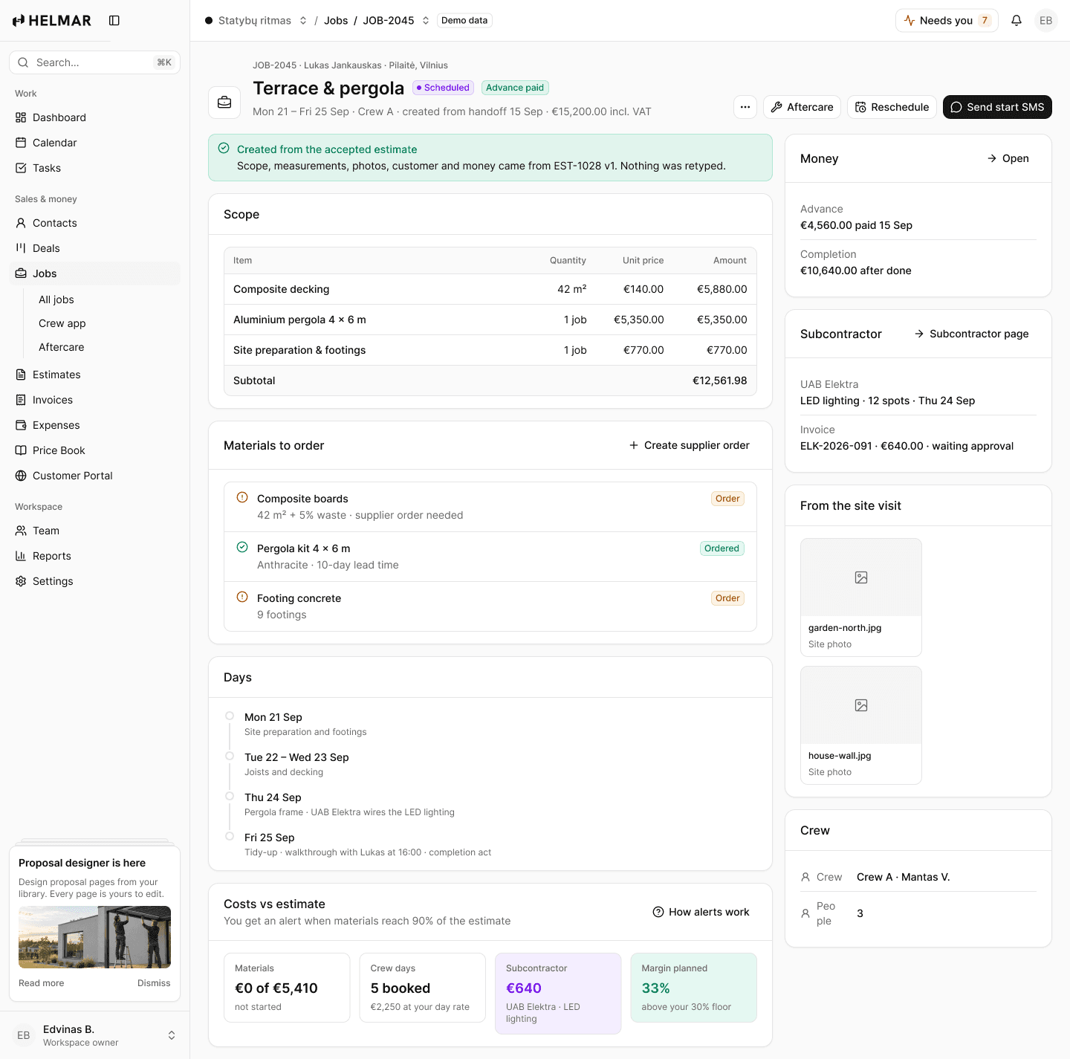Open Estimates page
This screenshot has height=1059, width=1070.
tap(94, 375)
